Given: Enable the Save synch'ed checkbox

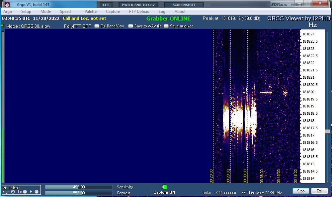Looking at the screenshot, I should pyautogui.click(x=166, y=26).
